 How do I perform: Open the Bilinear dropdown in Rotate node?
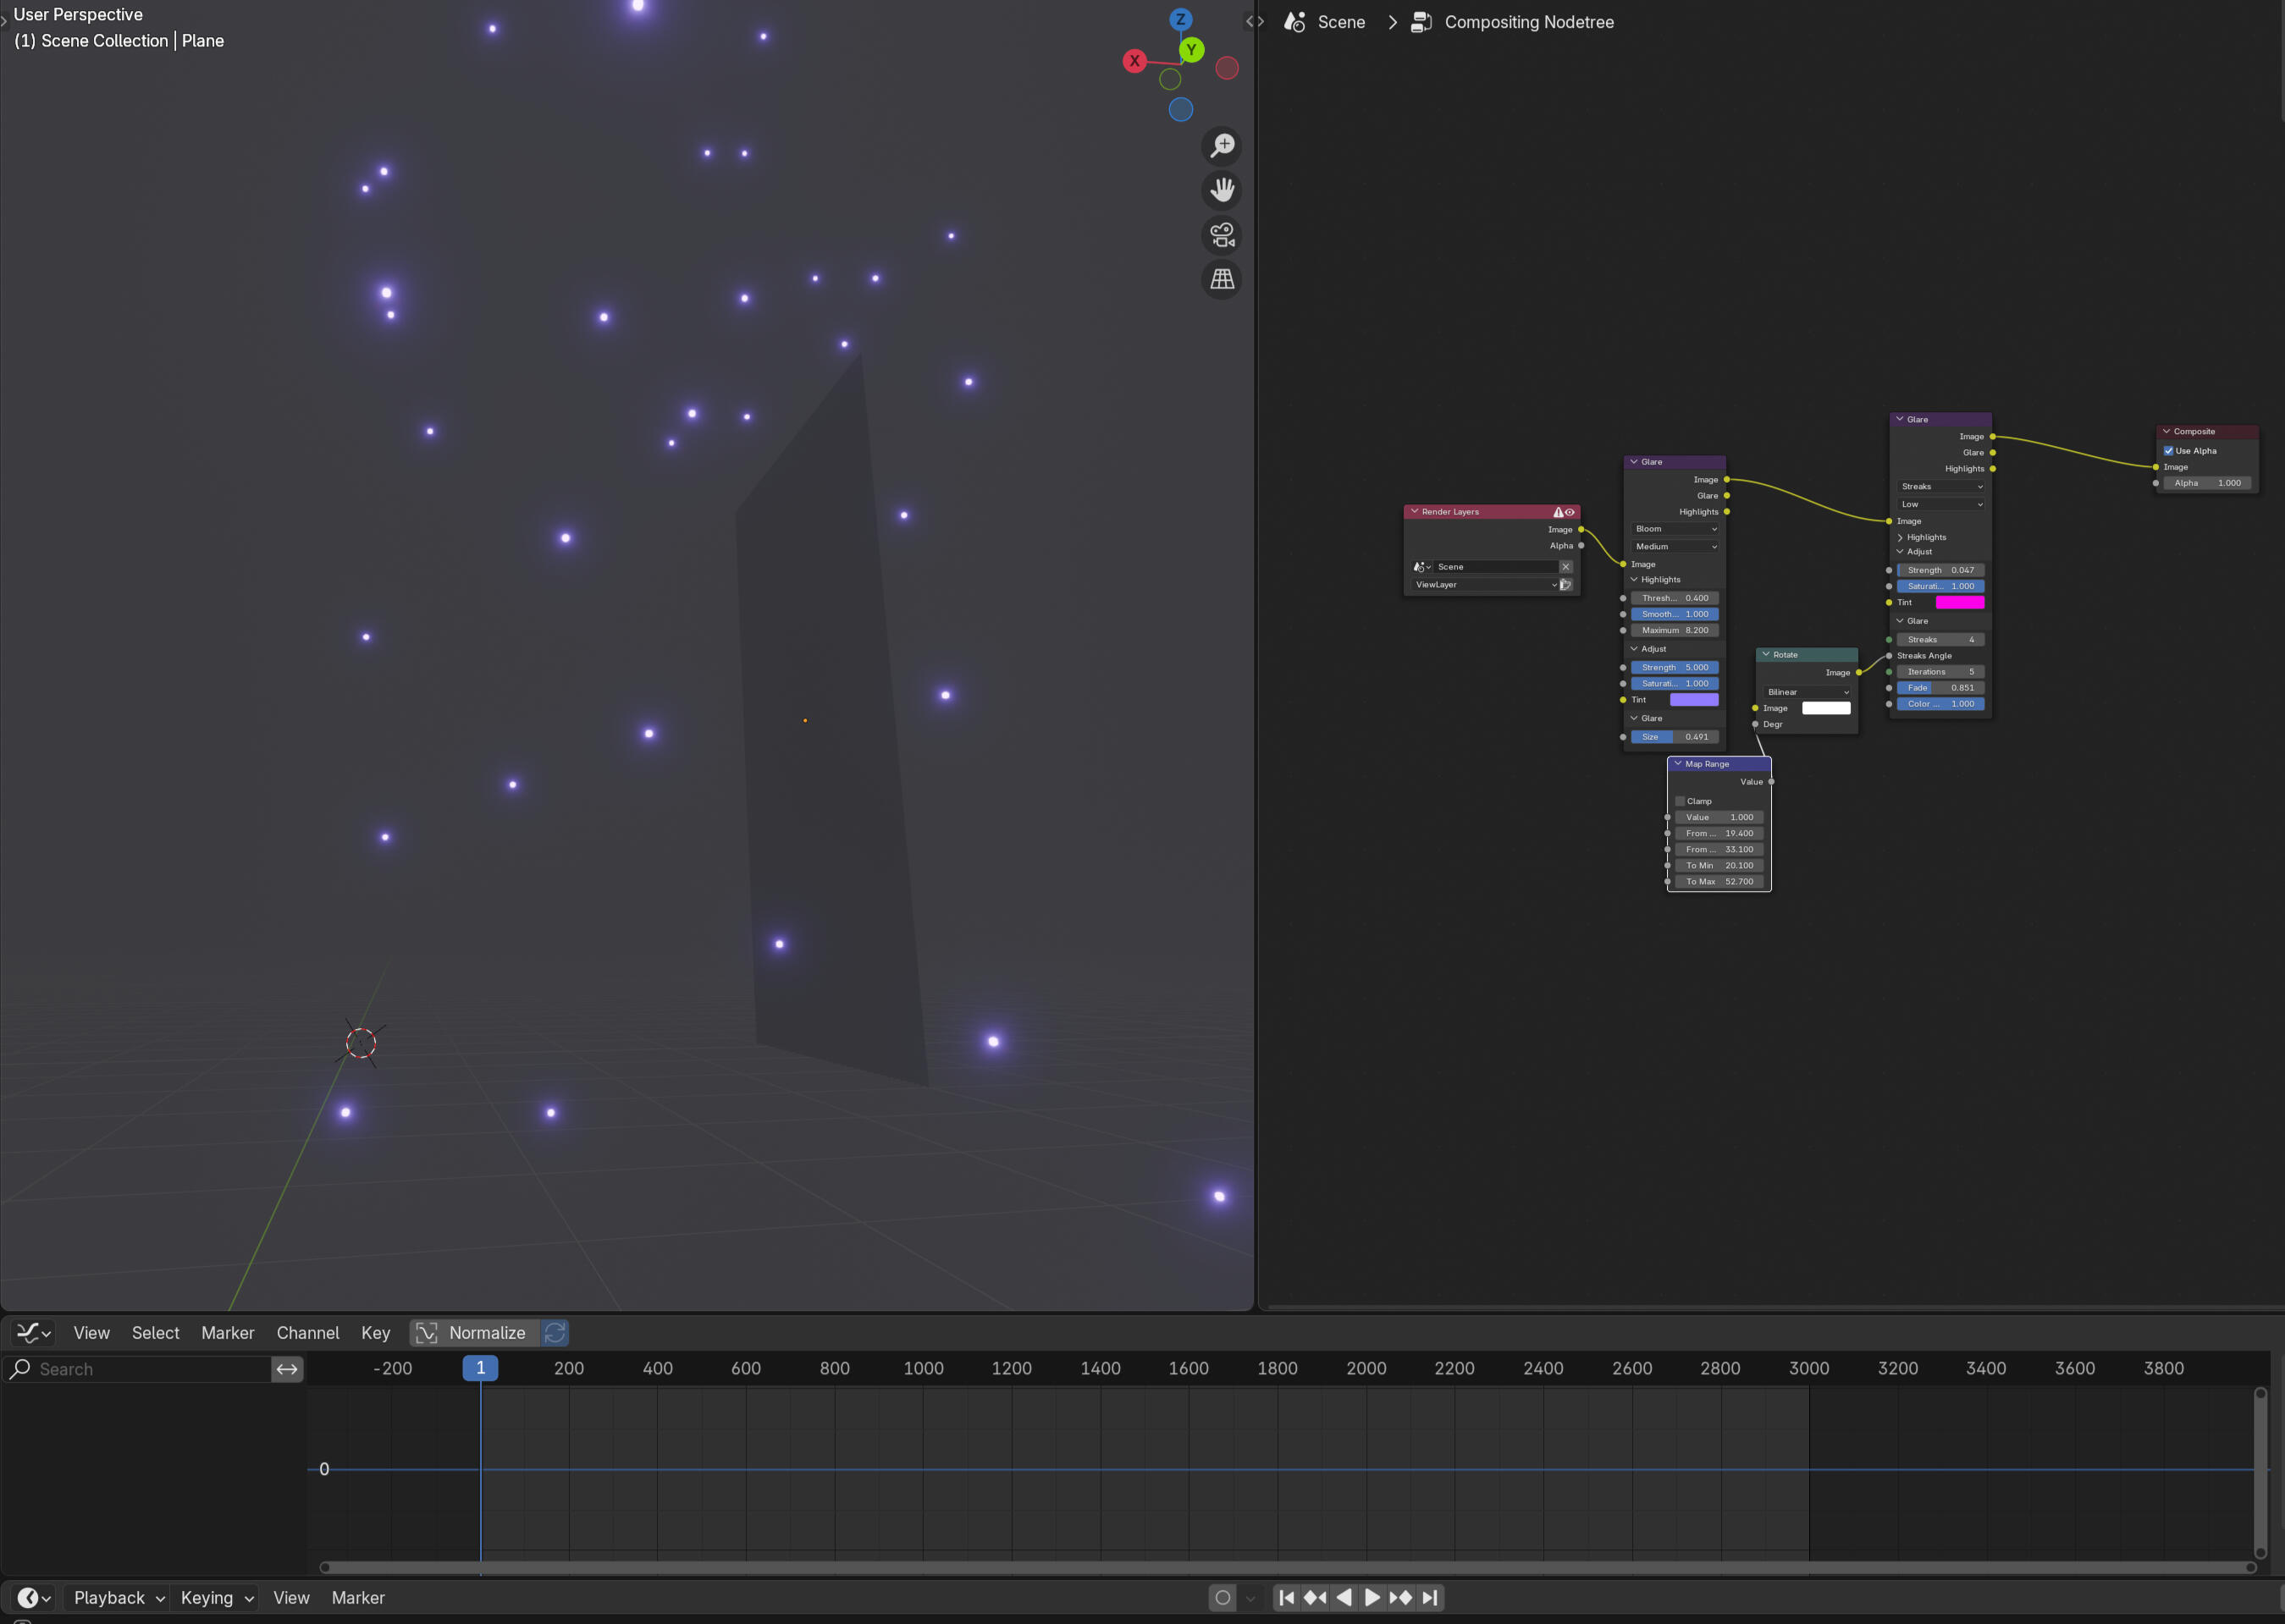pyautogui.click(x=1807, y=692)
